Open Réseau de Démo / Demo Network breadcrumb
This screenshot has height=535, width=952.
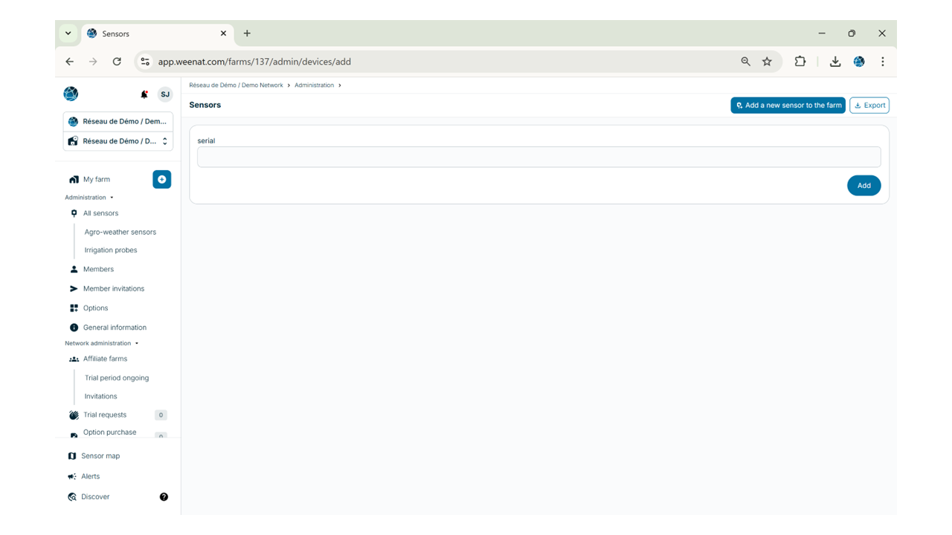237,85
